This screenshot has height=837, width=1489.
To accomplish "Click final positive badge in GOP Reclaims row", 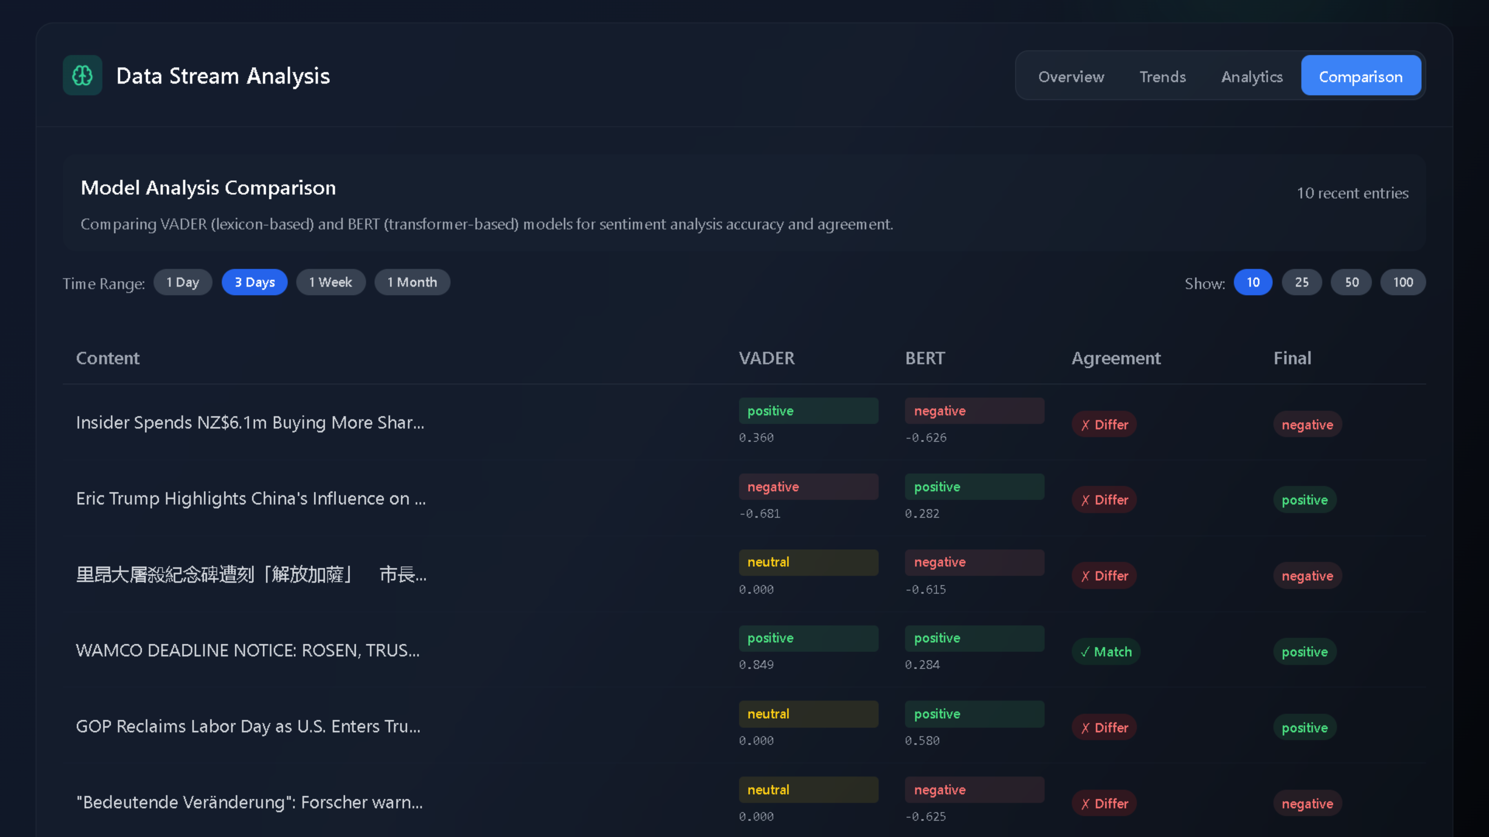I will [x=1304, y=728].
